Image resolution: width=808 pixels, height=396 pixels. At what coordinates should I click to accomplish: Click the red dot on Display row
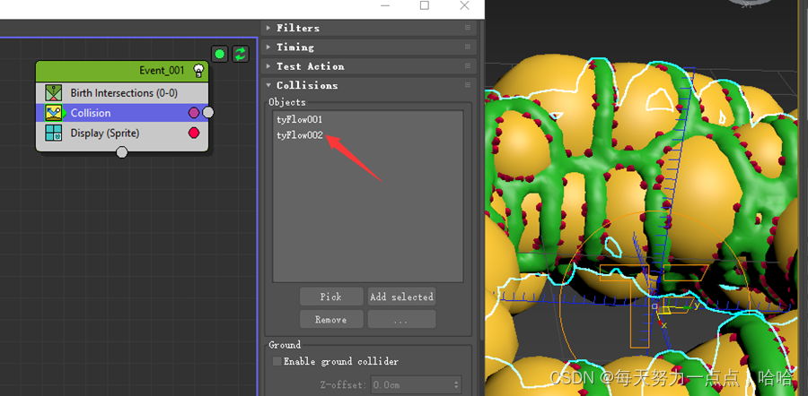click(194, 133)
